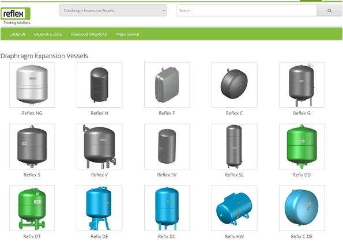The height and width of the screenshot is (242, 343).
Task: Click the Reflex F label link
Action: (x=167, y=113)
